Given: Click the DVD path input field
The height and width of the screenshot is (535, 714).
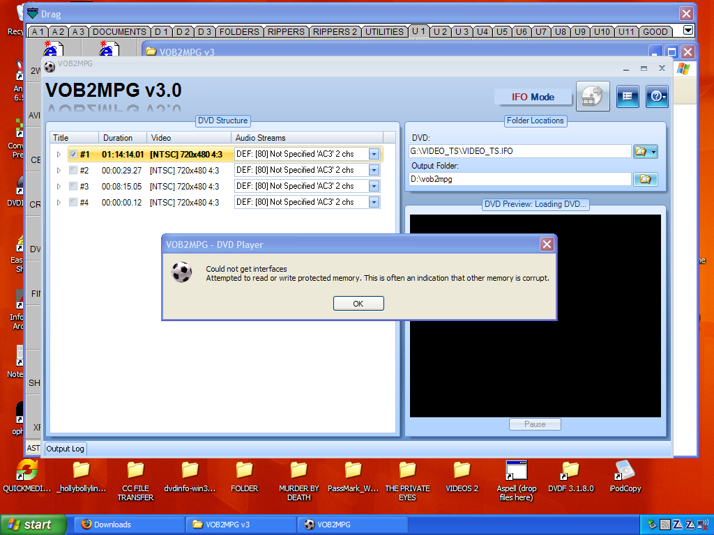Looking at the screenshot, I should tap(520, 151).
